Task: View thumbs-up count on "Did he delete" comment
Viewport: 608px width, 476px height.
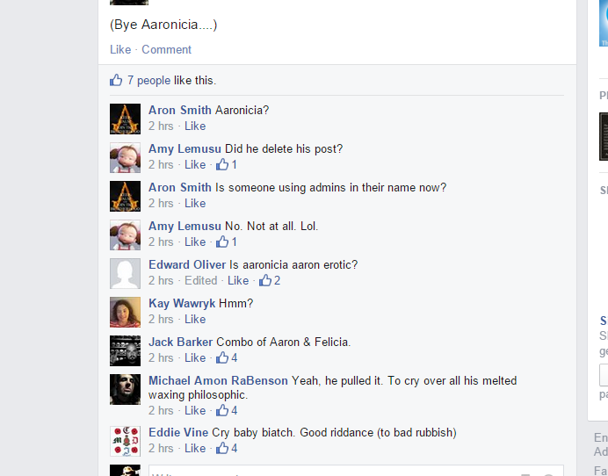Action: pos(227,164)
